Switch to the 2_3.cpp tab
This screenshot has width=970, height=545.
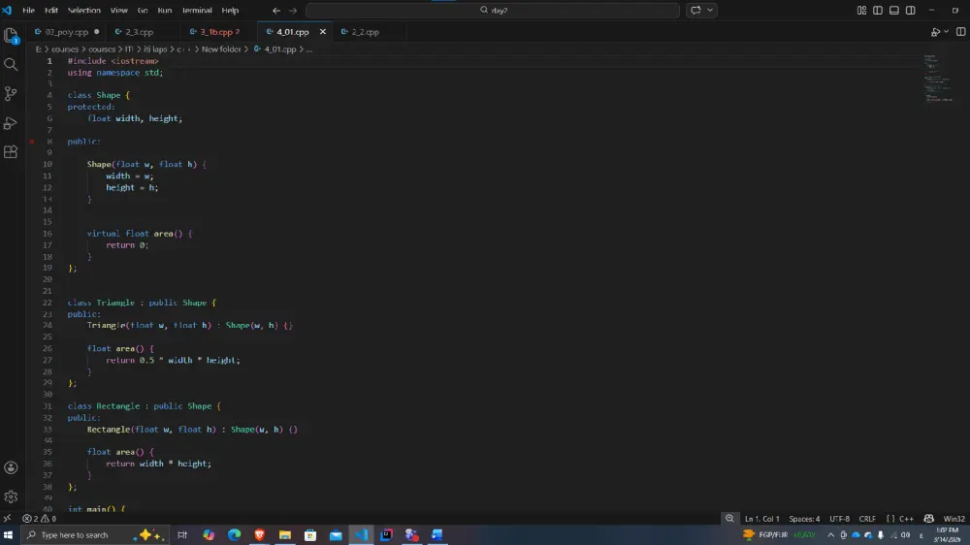[139, 32]
